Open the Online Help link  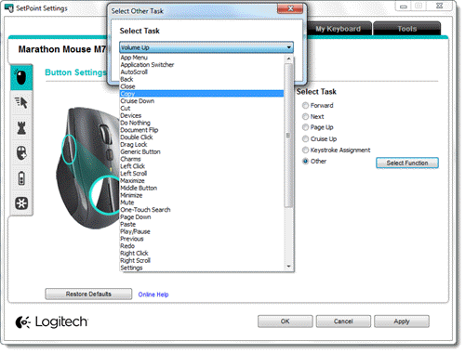click(153, 294)
